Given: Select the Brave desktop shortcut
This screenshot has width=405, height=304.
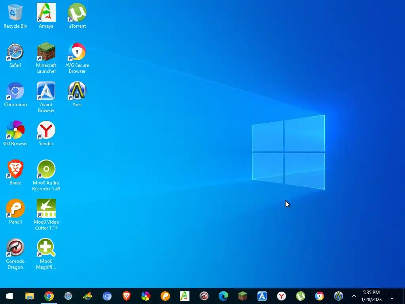Looking at the screenshot, I should tap(15, 173).
